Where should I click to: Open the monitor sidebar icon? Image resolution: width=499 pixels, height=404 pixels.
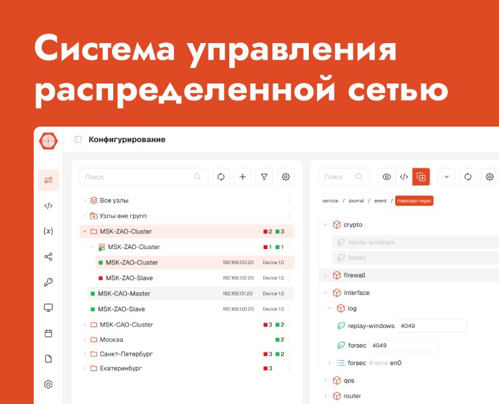pyautogui.click(x=49, y=307)
